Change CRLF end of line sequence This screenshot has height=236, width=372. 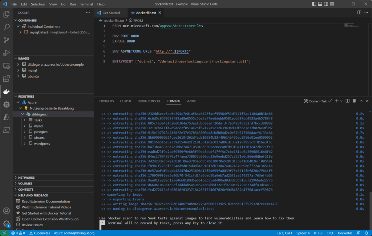pyautogui.click(x=330, y=233)
